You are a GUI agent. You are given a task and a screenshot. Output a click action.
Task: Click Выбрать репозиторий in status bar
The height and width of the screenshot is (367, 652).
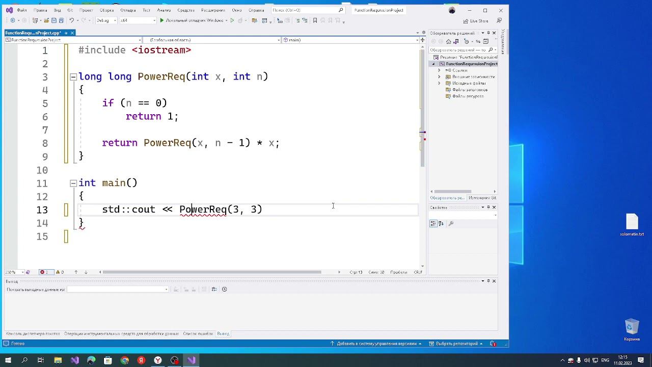pyautogui.click(x=456, y=344)
